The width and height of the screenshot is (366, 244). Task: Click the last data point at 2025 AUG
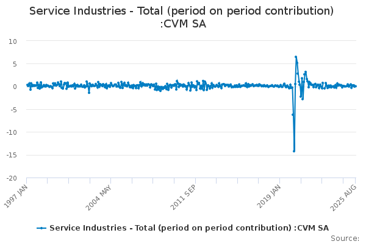pos(355,87)
